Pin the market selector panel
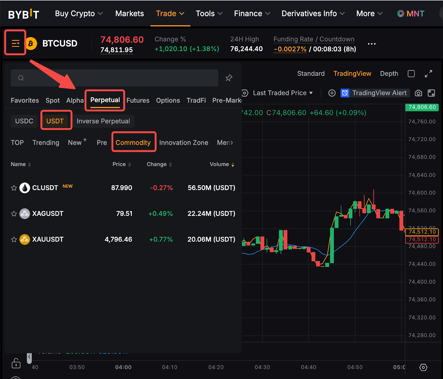The width and height of the screenshot is (443, 379). click(x=229, y=78)
